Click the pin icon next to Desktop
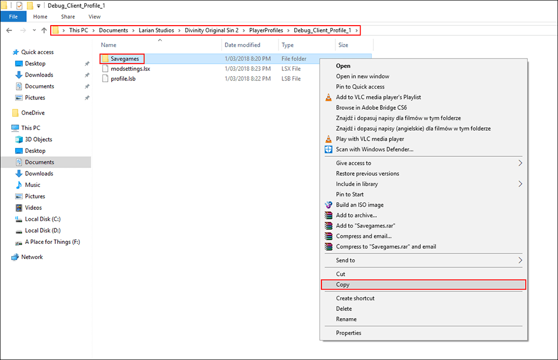Viewport: 558px width, 360px height. point(87,64)
